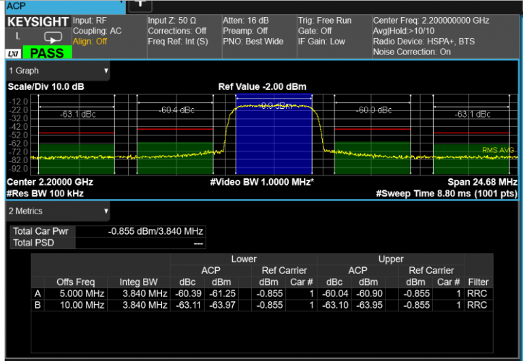
Task: Toggle the Noise Correction: On setting
Action: click(412, 52)
